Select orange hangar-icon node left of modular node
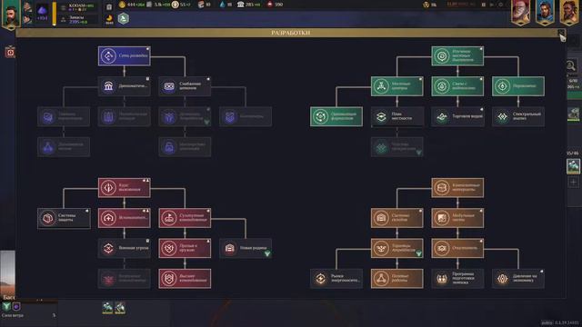This screenshot has width=582, height=327. (x=396, y=218)
